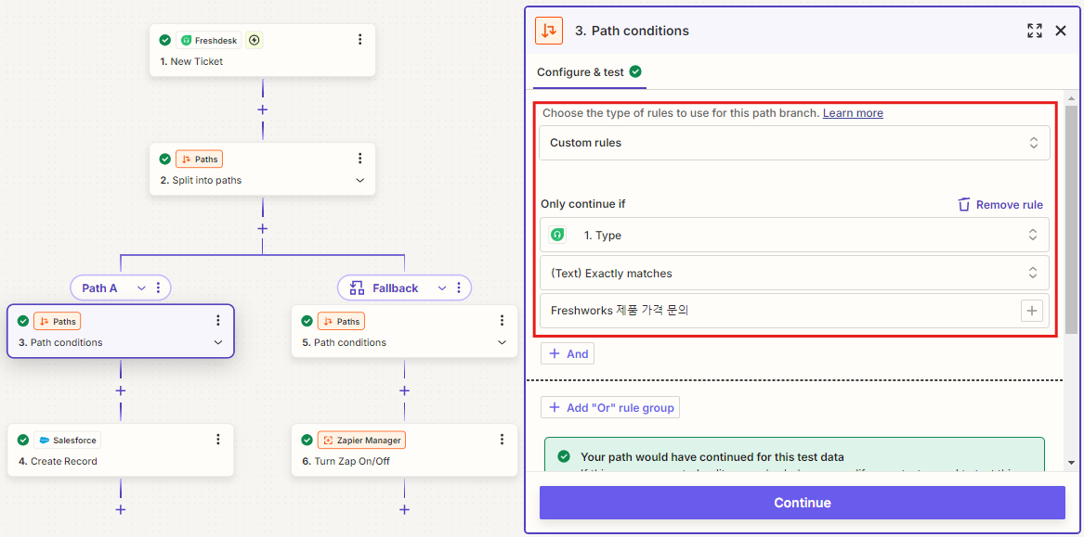Expand the step 3 Path conditions chevron

[x=217, y=342]
